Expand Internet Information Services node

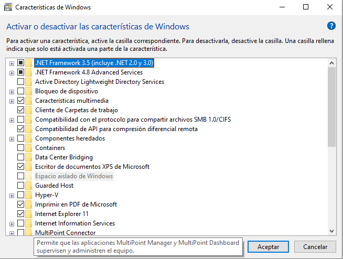coord(12,224)
